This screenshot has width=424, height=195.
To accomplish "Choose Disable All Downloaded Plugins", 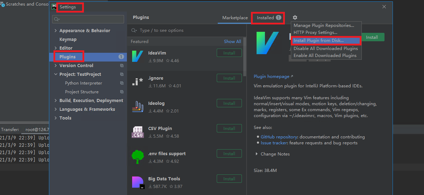I will [x=326, y=49].
